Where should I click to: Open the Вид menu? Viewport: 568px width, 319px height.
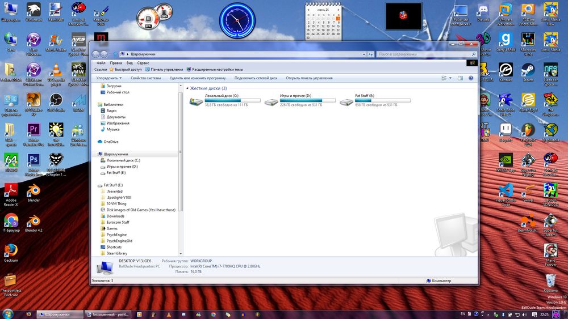130,63
